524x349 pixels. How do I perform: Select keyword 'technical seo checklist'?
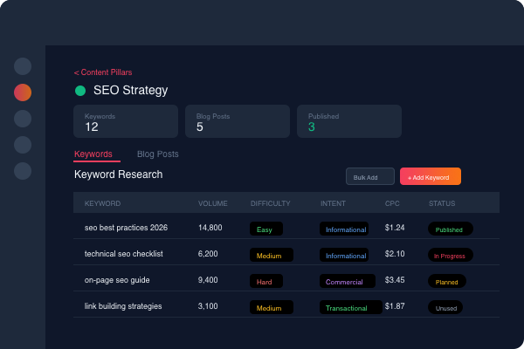[x=124, y=254]
